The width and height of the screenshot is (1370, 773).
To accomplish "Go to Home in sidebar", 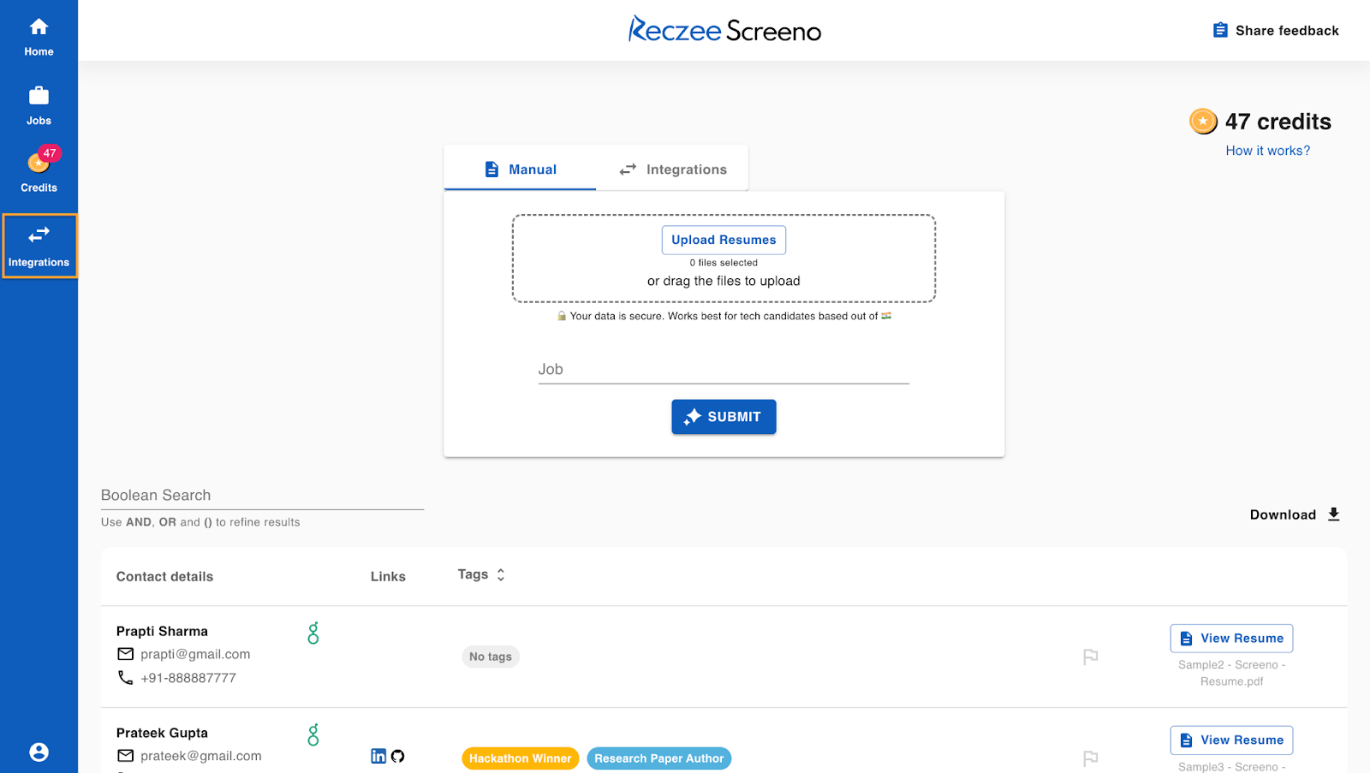I will (39, 38).
